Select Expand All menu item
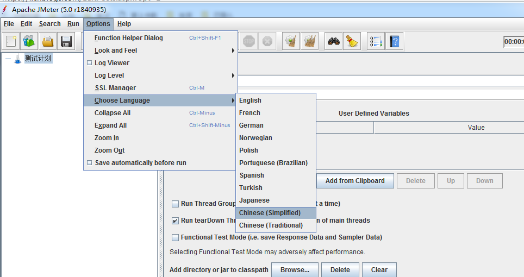 pos(160,125)
